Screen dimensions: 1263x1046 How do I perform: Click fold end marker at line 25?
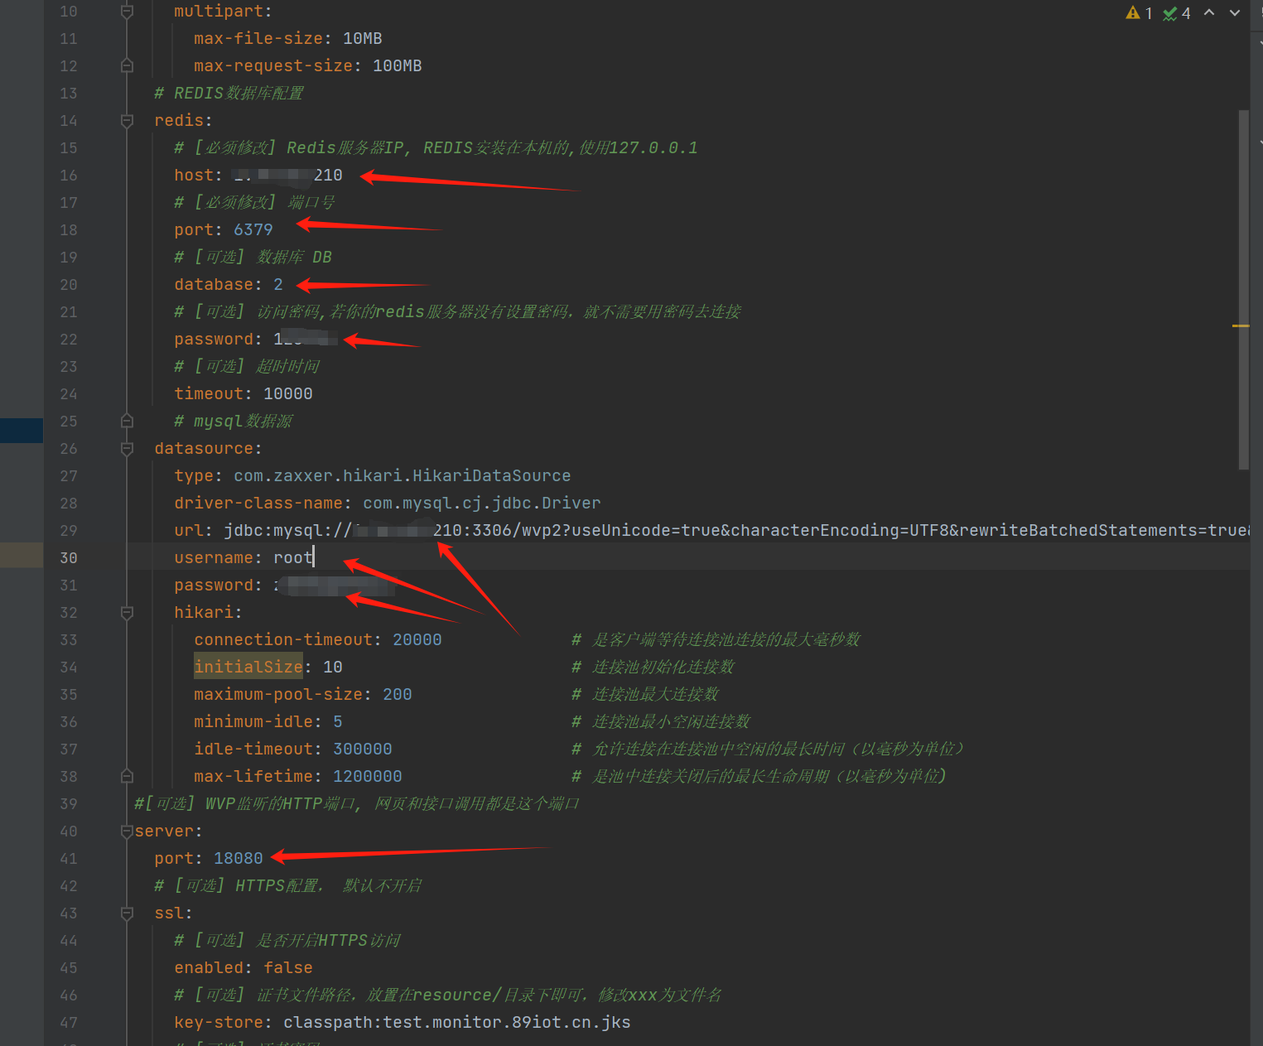(x=127, y=421)
